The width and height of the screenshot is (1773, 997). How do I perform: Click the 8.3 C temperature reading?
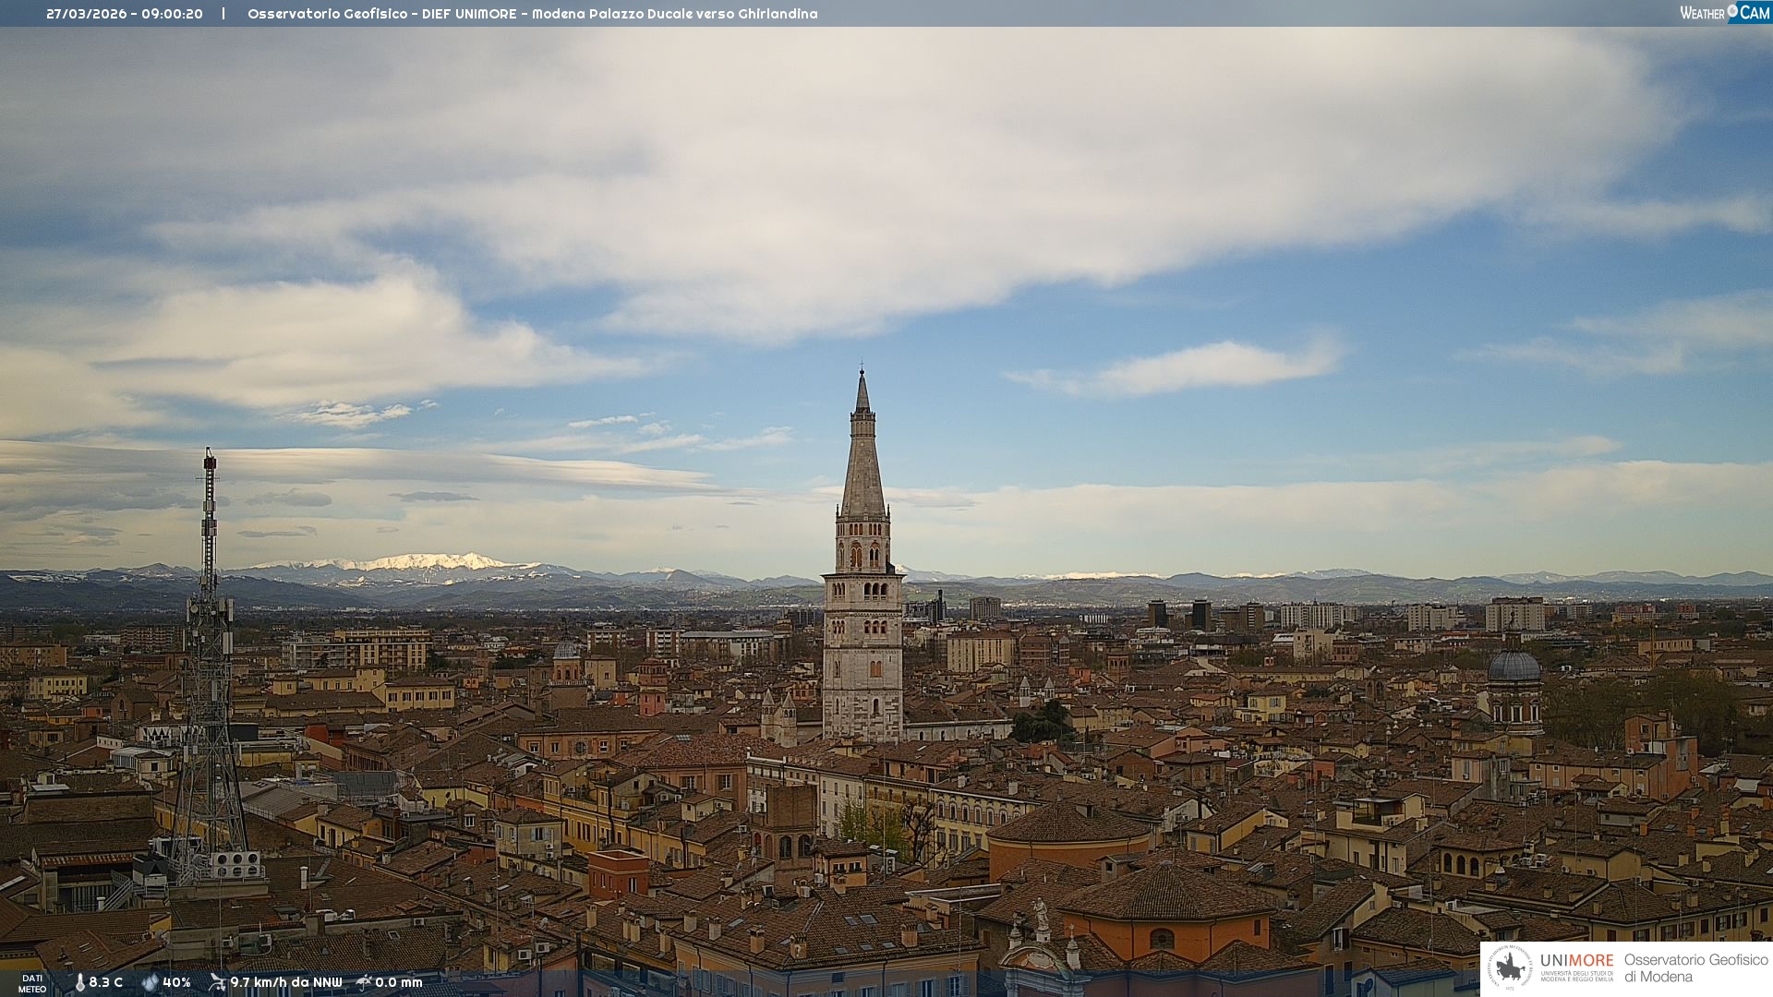coord(106,982)
